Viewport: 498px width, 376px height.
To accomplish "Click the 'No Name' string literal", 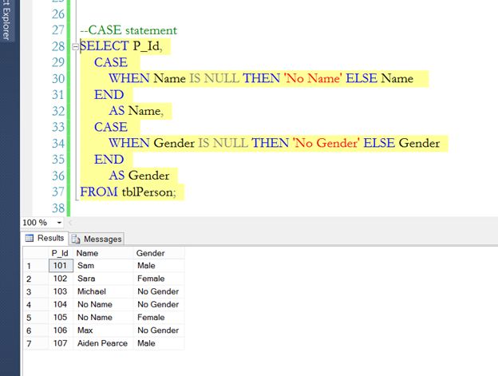I will point(313,78).
